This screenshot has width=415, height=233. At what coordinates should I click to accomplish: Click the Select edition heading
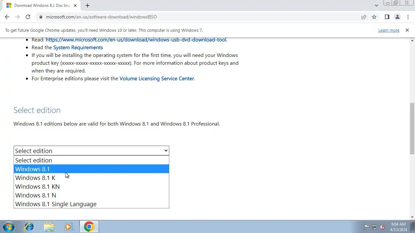pyautogui.click(x=37, y=110)
